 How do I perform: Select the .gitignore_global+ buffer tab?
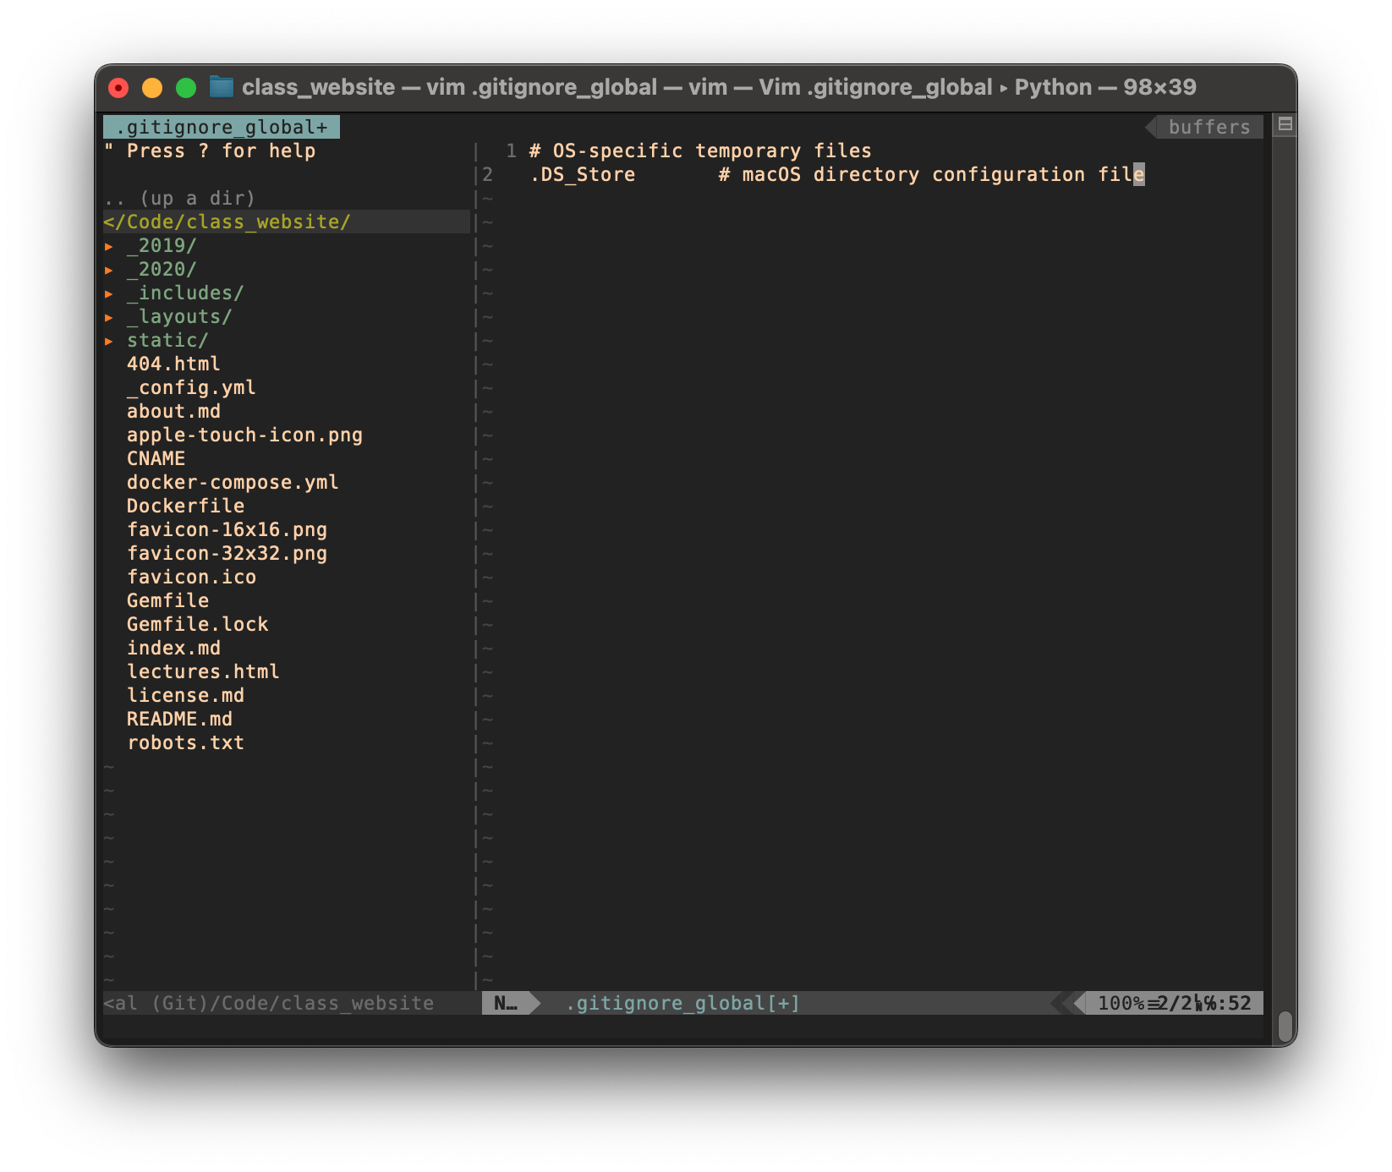222,126
